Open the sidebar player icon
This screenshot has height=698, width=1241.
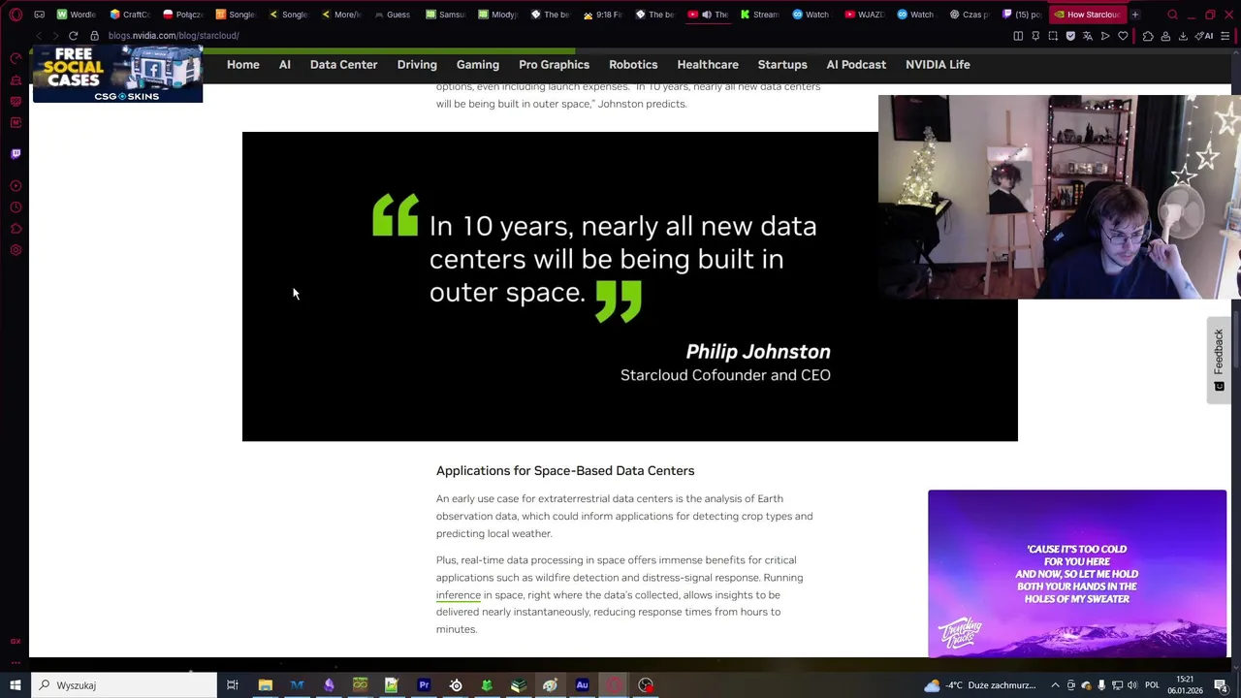[x=16, y=185]
